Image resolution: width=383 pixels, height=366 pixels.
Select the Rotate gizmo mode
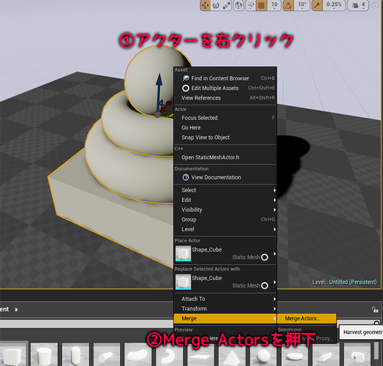[x=216, y=5]
